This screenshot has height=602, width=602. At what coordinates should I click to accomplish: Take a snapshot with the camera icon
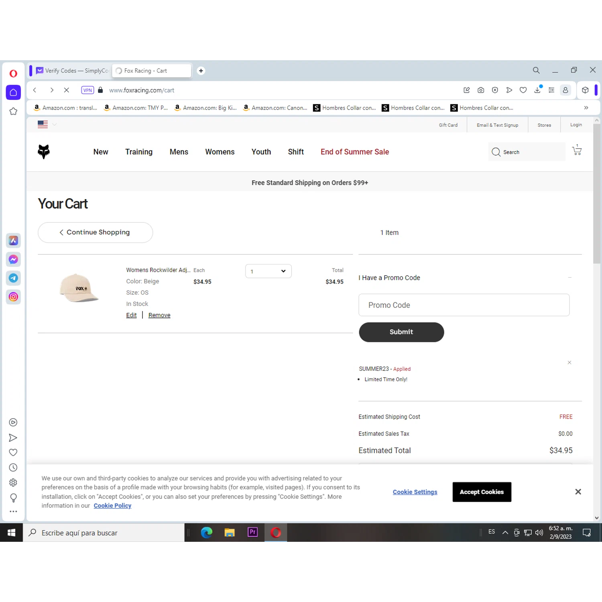[x=481, y=90]
